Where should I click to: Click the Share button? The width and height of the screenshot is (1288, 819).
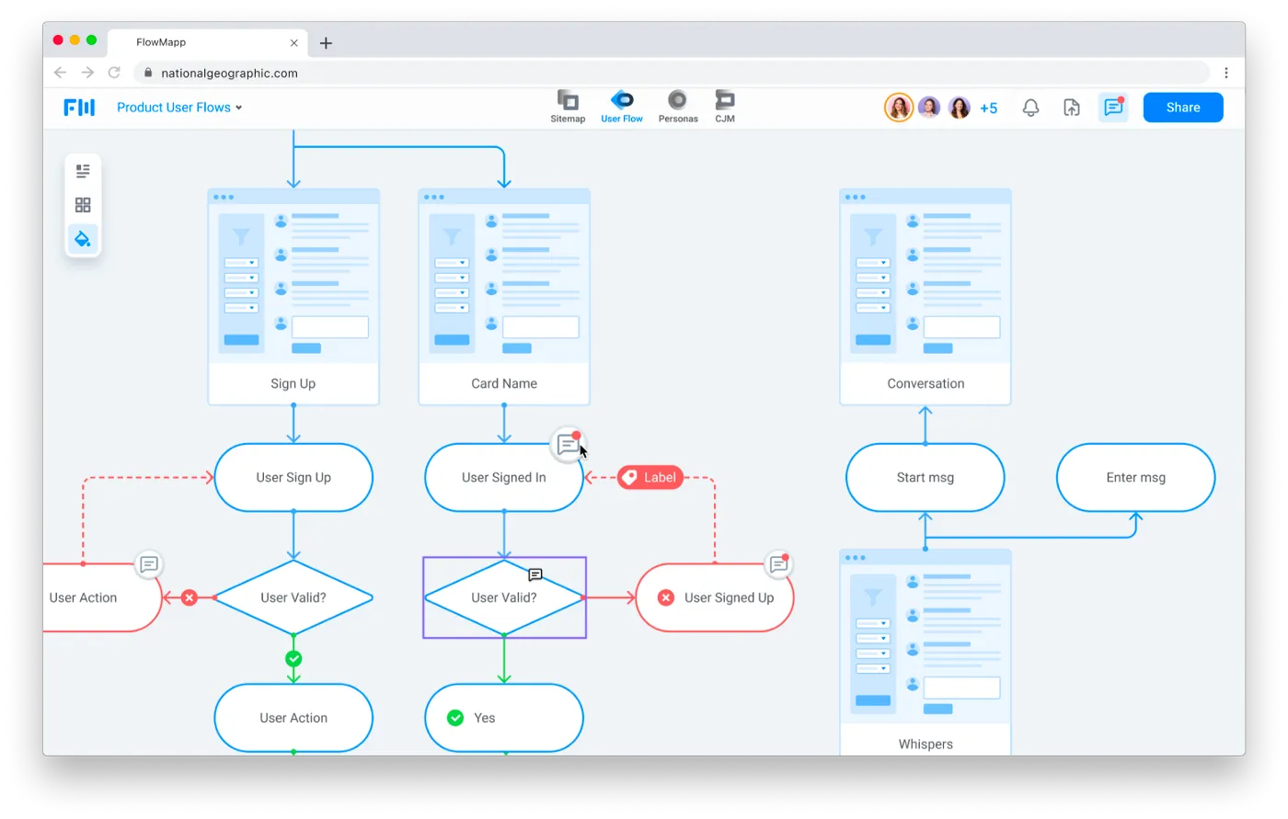[x=1182, y=107]
